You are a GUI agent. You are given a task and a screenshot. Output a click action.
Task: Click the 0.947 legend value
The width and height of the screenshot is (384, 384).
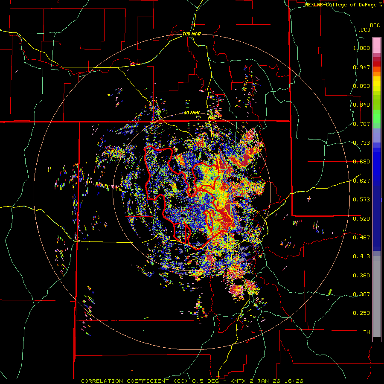[x=361, y=67]
